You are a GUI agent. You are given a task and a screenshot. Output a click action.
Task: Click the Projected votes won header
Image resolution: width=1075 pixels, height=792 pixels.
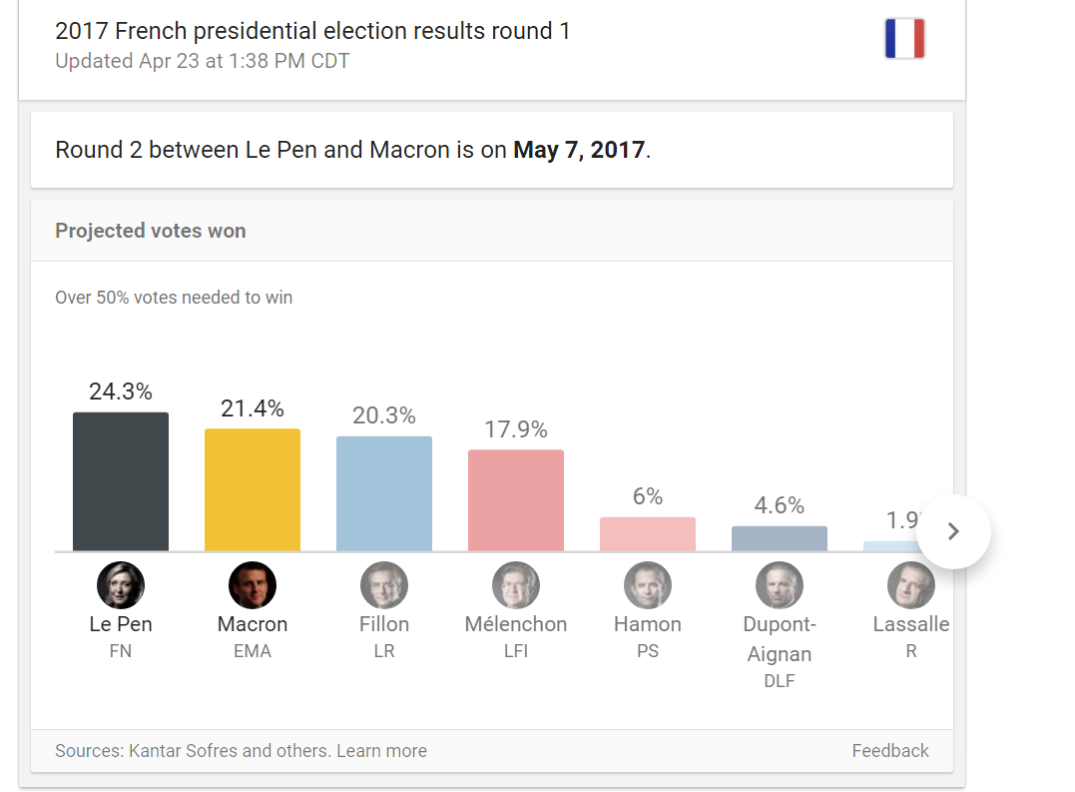(151, 231)
